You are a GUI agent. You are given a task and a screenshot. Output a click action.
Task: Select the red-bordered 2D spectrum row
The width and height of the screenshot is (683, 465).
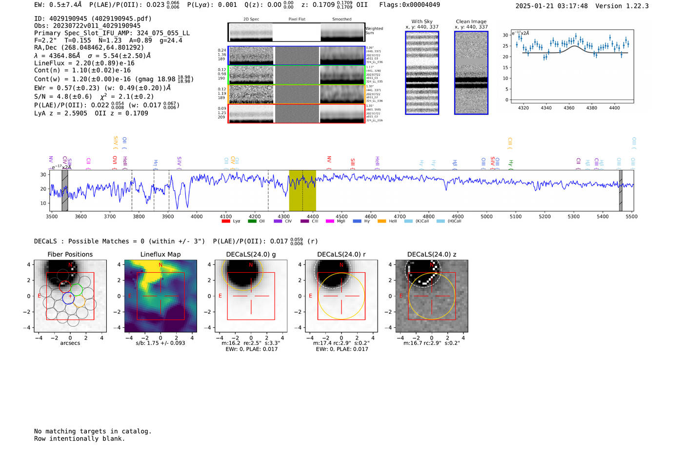297,113
